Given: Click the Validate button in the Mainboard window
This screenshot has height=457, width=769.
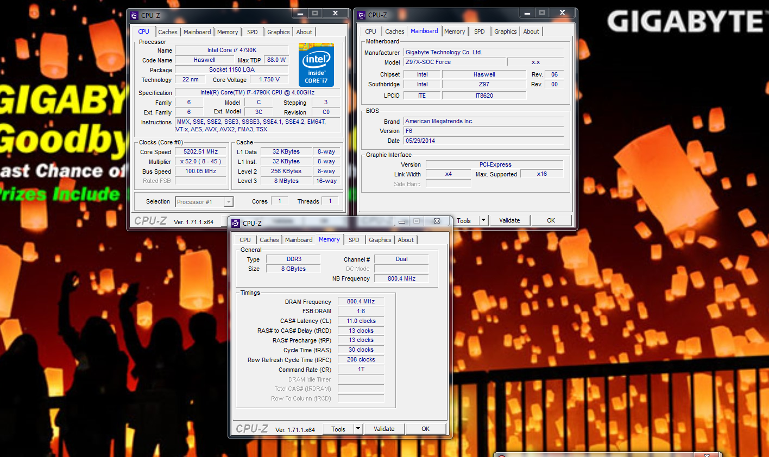Looking at the screenshot, I should [509, 220].
